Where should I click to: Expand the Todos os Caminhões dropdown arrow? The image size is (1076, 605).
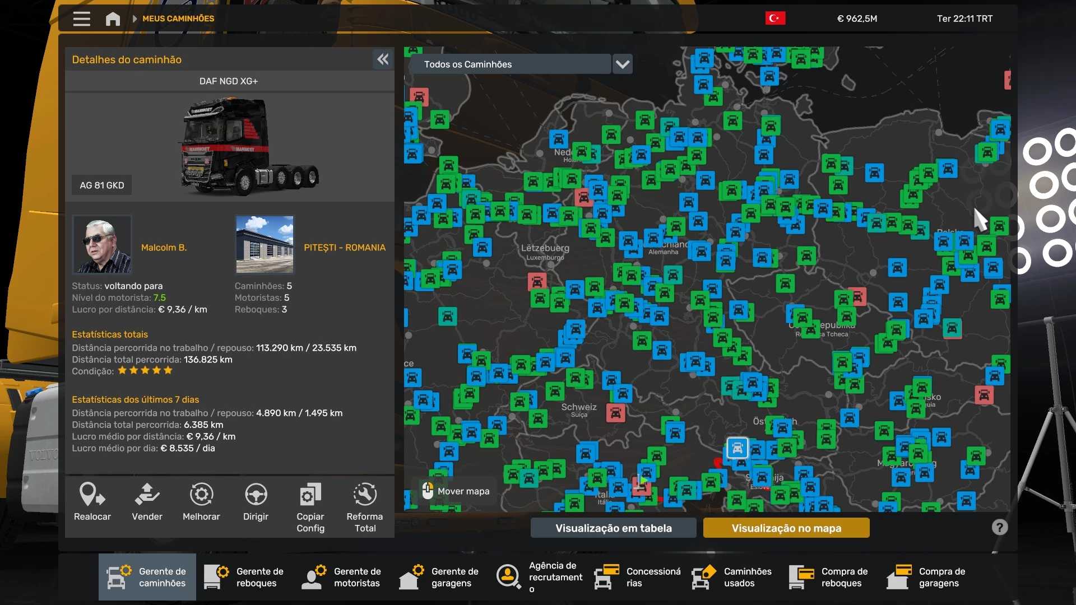622,64
